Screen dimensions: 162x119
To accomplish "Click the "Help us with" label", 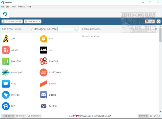I will point(8,116).
